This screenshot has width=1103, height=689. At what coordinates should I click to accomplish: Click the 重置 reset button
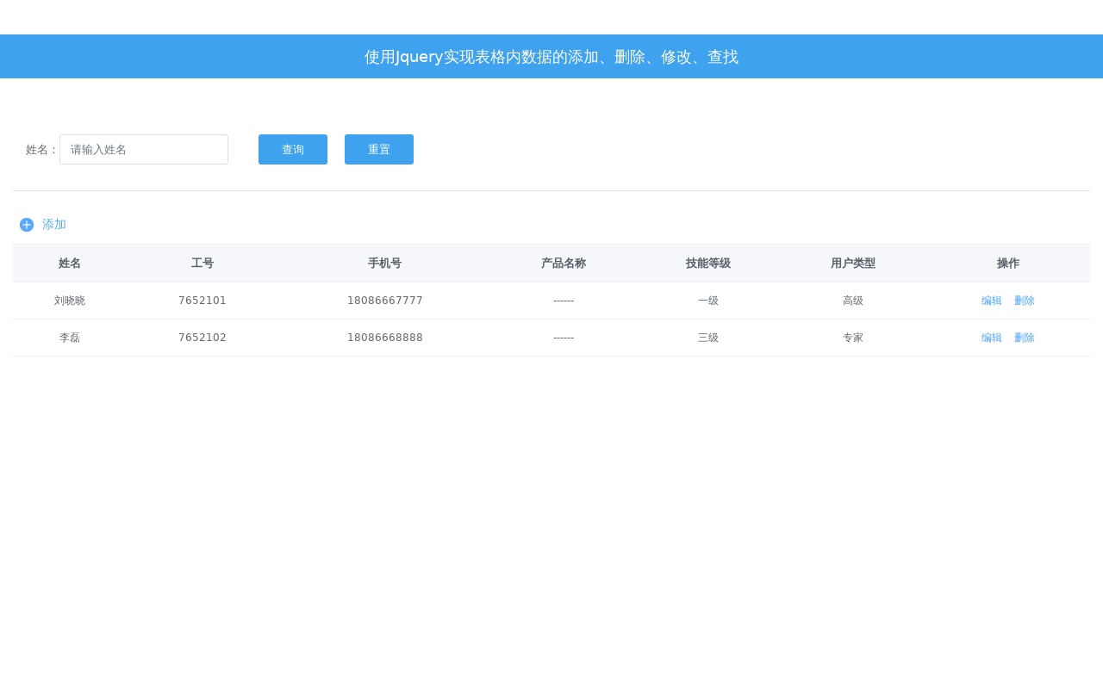379,149
